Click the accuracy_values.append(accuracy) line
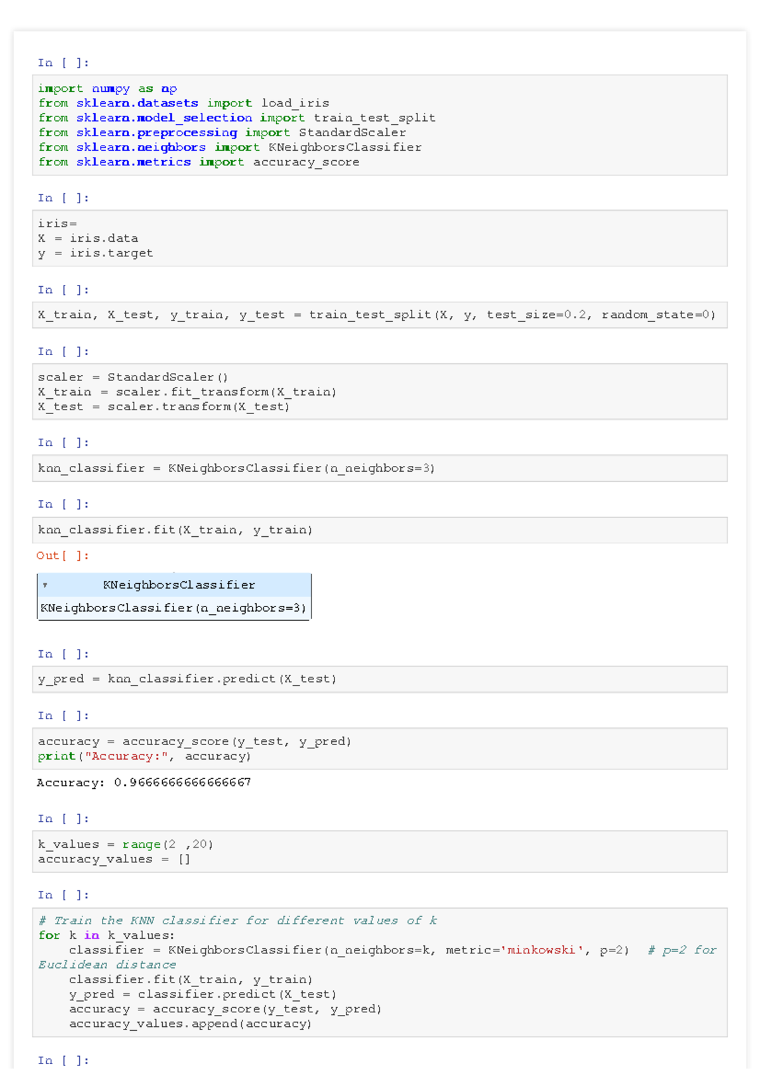The height and width of the screenshot is (1075, 760). tap(191, 1024)
